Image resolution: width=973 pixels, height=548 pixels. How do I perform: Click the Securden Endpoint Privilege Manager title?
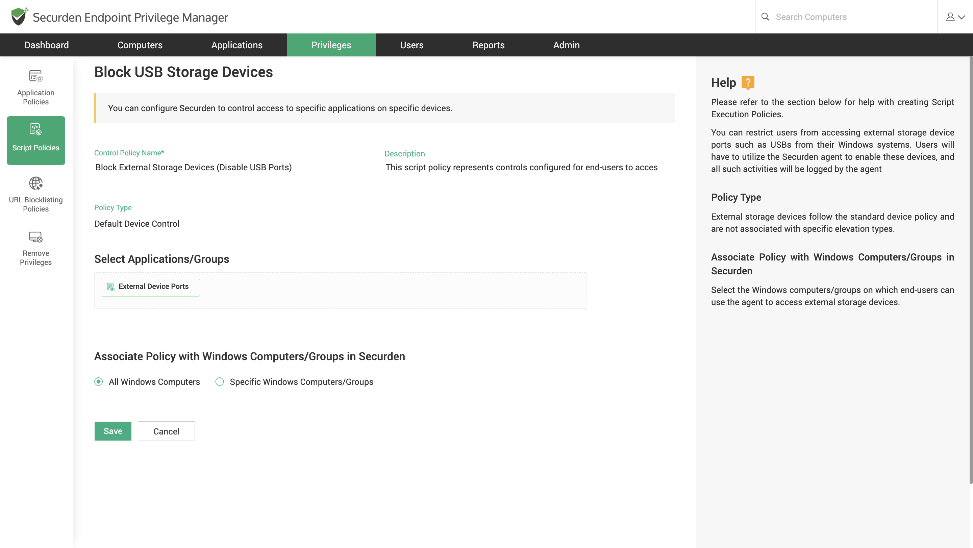click(x=130, y=17)
